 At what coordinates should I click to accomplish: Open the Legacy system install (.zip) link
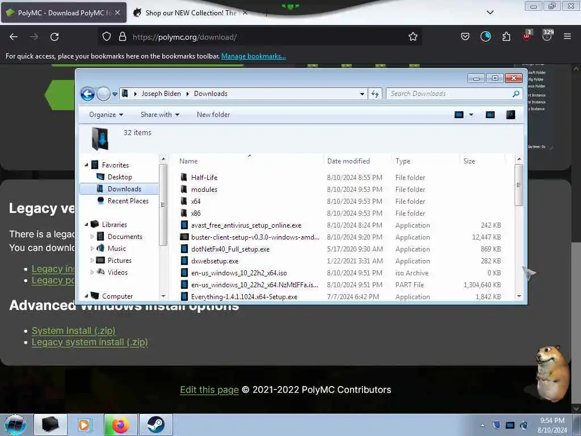90,342
